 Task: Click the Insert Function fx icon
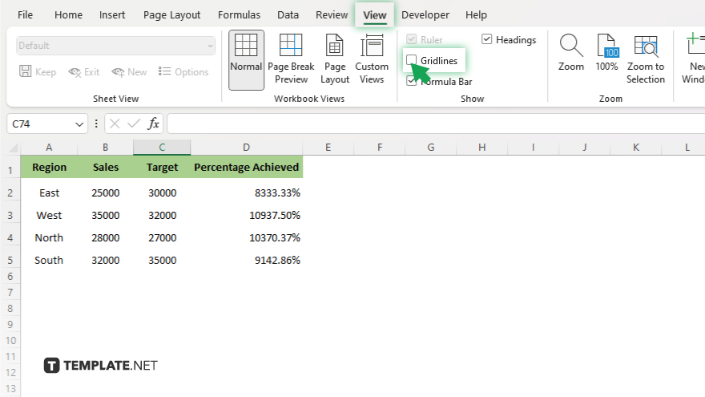pyautogui.click(x=153, y=124)
